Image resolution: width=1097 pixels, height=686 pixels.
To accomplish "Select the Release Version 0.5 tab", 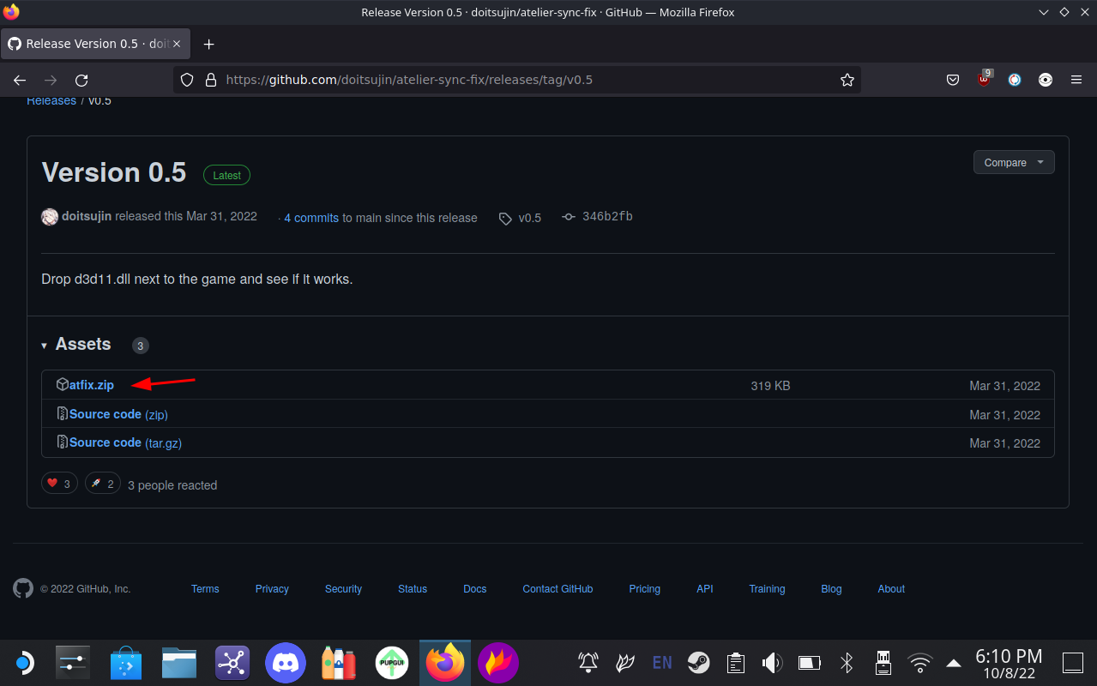I will (95, 44).
